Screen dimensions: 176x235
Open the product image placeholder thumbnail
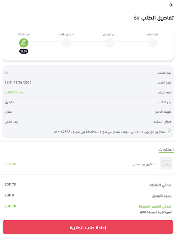(x=166, y=163)
